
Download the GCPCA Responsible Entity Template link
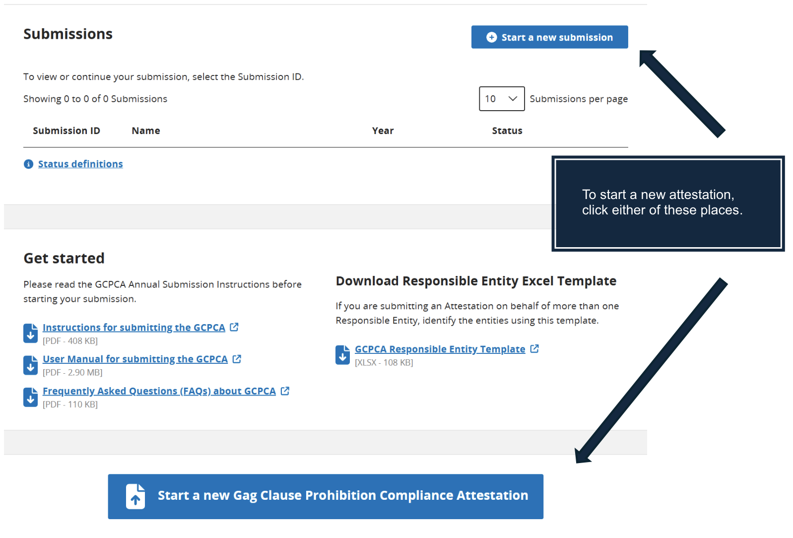(x=440, y=349)
